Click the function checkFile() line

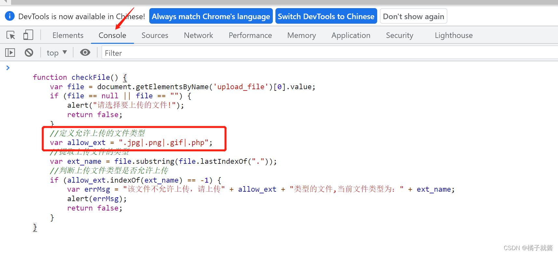point(80,77)
